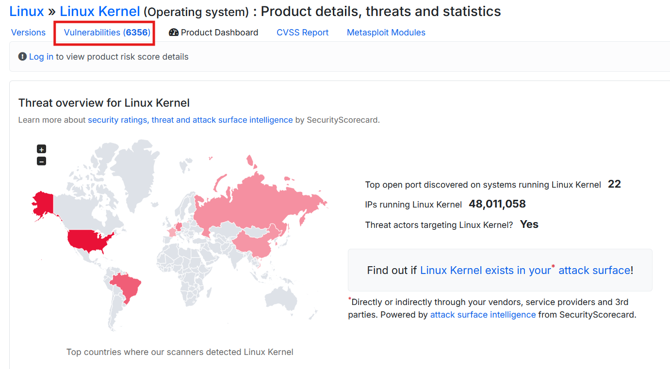Viewport: 670px width, 369px height.
Task: Click the 'Yes' threat actors value
Action: coord(529,225)
